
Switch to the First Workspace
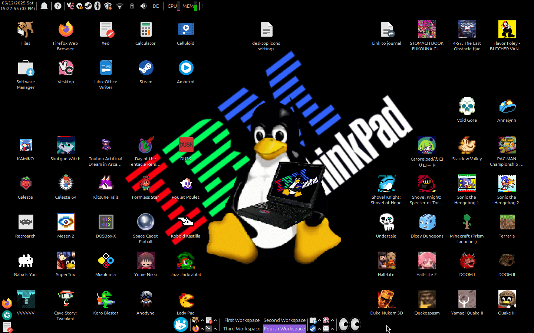click(x=242, y=320)
